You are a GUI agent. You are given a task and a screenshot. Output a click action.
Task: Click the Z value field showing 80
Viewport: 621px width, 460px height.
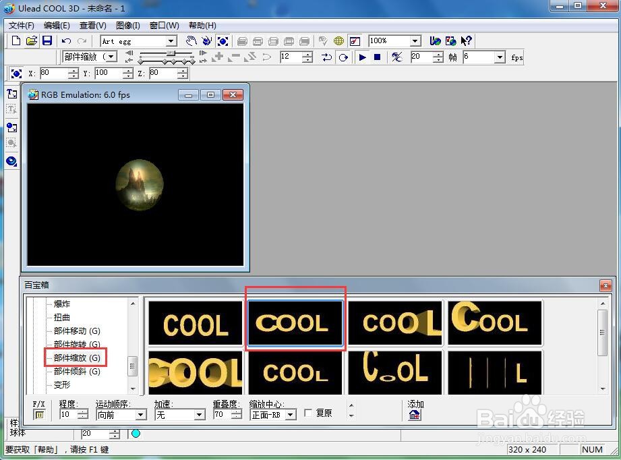[162, 74]
